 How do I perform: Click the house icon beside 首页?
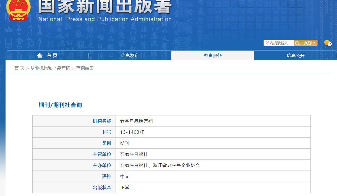pos(40,55)
